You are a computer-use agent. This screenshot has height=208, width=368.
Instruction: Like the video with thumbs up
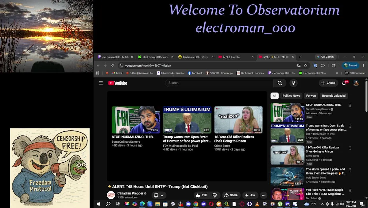[x=201, y=195]
